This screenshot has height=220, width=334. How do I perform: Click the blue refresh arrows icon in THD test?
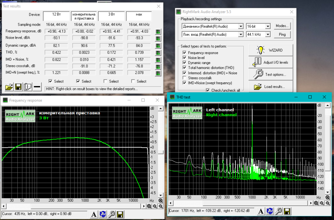[x=270, y=211]
